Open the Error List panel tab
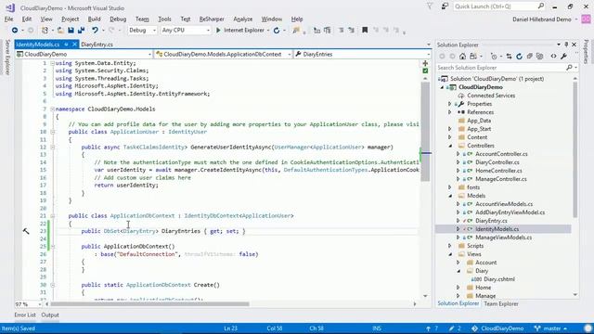594x334 pixels. click(x=25, y=315)
